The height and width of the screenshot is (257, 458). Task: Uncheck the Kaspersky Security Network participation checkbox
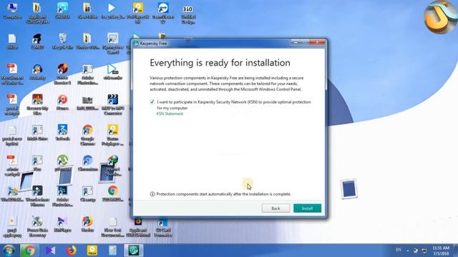point(152,101)
